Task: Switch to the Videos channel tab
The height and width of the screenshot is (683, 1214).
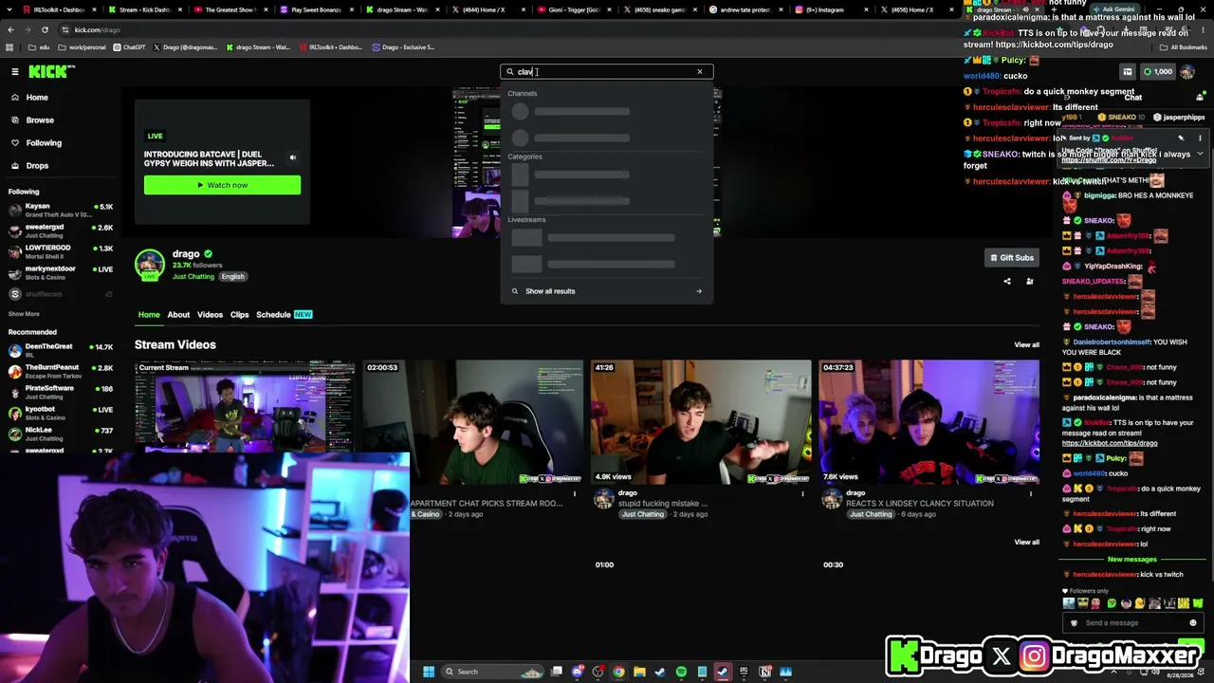Action: (x=210, y=315)
